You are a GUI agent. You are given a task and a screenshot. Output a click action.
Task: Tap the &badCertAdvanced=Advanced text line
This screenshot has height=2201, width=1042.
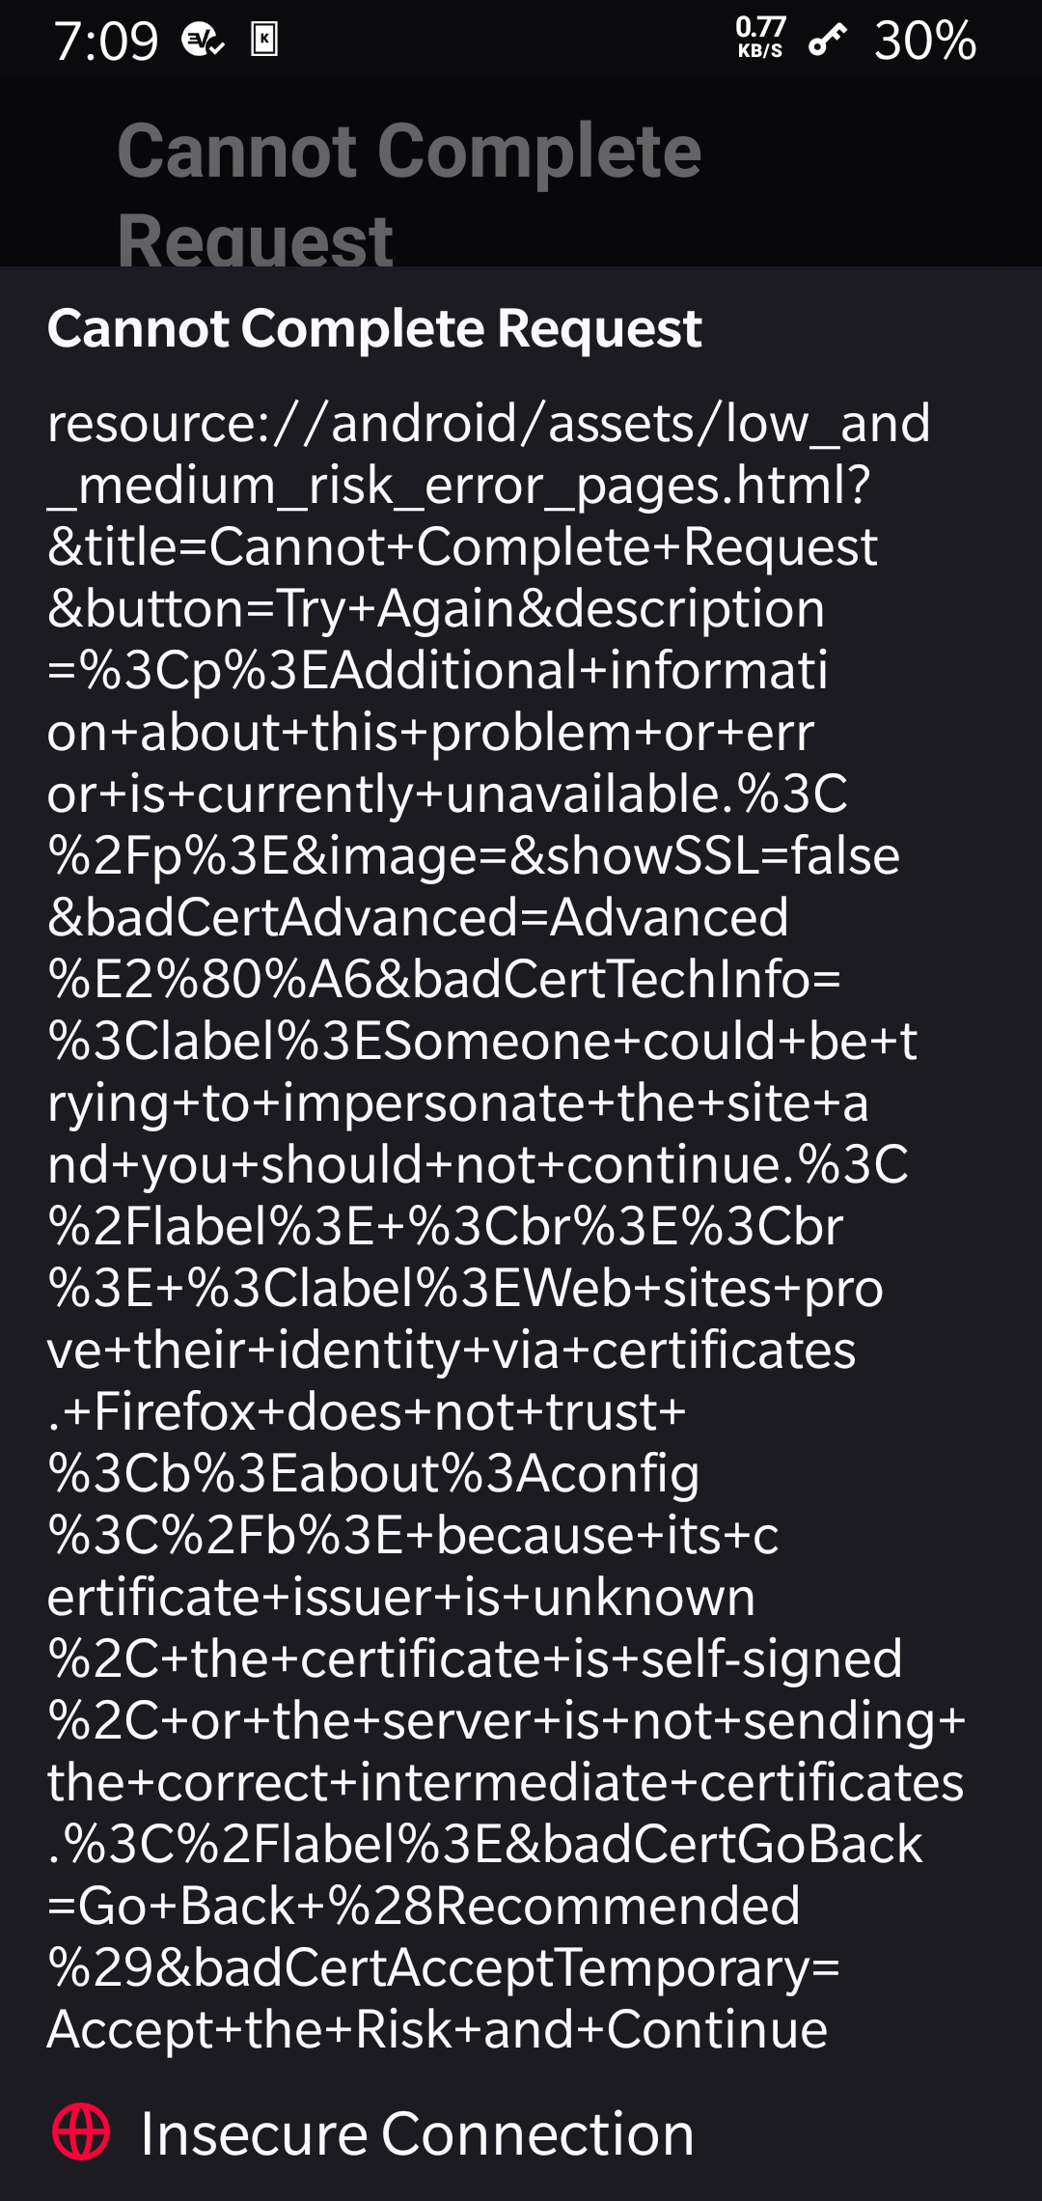[x=419, y=917]
